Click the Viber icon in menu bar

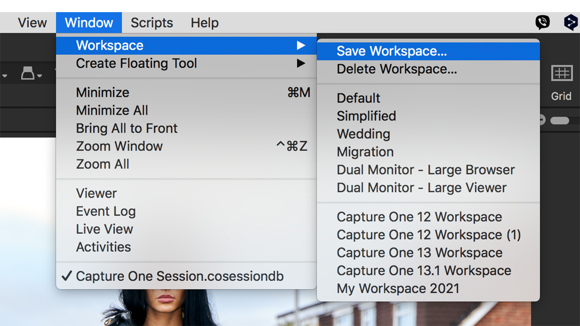point(542,22)
